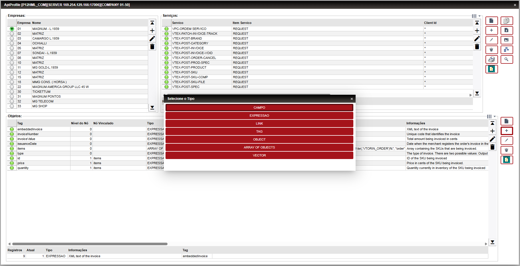Screen dimensions: 520x266
Task: Open the hierarchy diagram tool
Action: pos(507,50)
